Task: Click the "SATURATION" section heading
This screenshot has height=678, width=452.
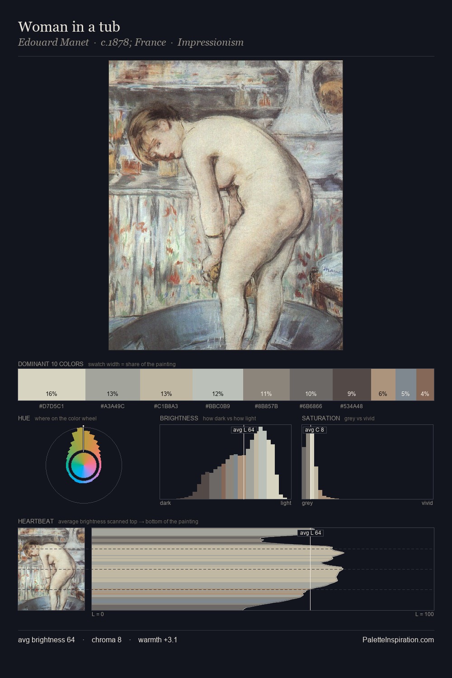Action: pyautogui.click(x=321, y=418)
